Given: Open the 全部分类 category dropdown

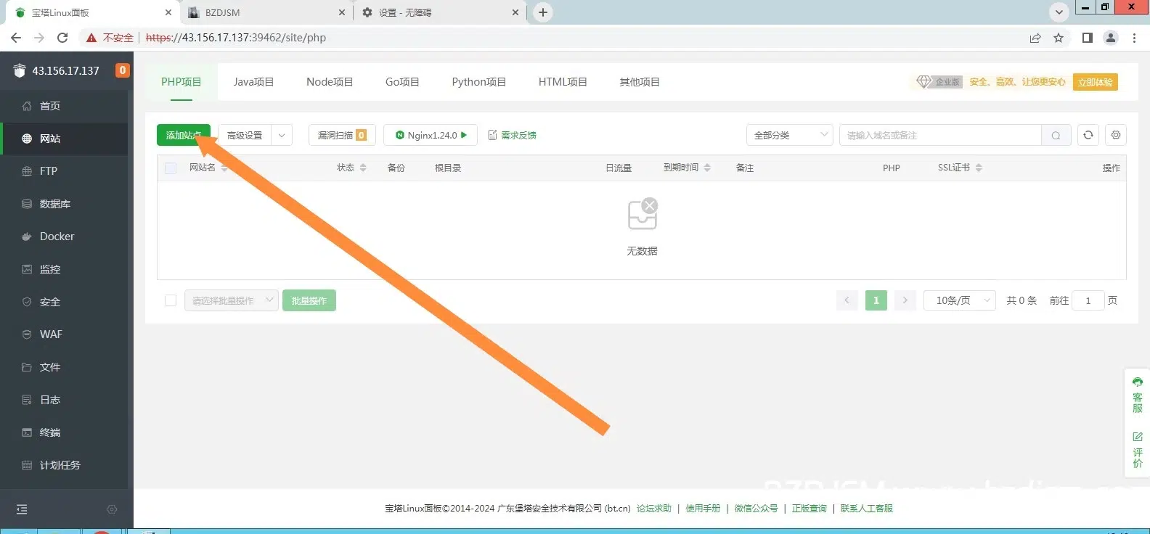Looking at the screenshot, I should 790,136.
